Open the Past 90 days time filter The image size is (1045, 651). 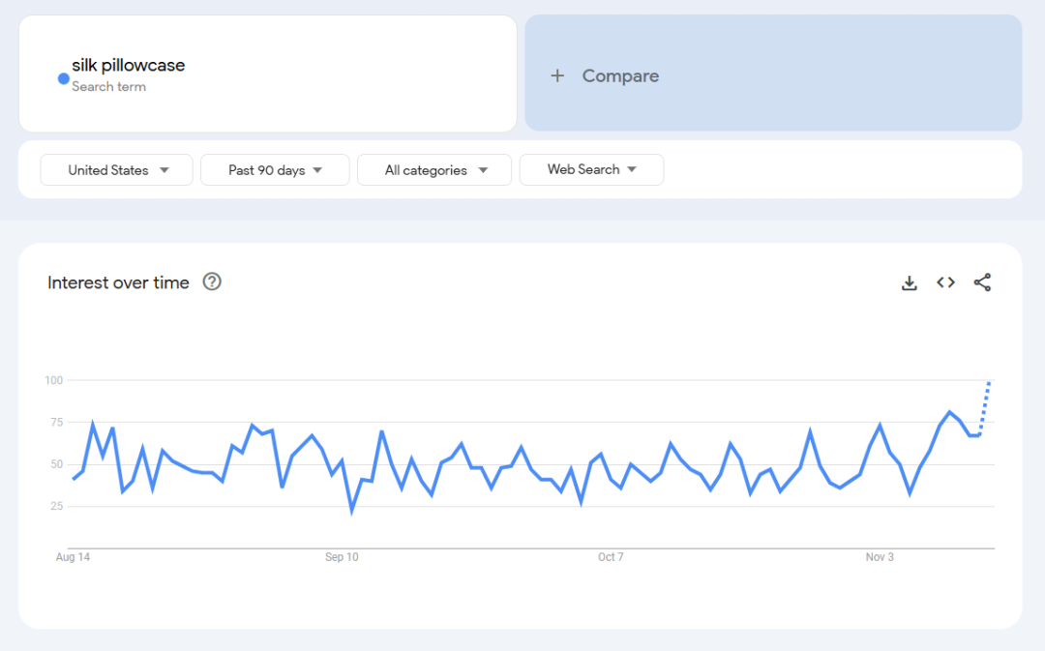click(x=275, y=170)
